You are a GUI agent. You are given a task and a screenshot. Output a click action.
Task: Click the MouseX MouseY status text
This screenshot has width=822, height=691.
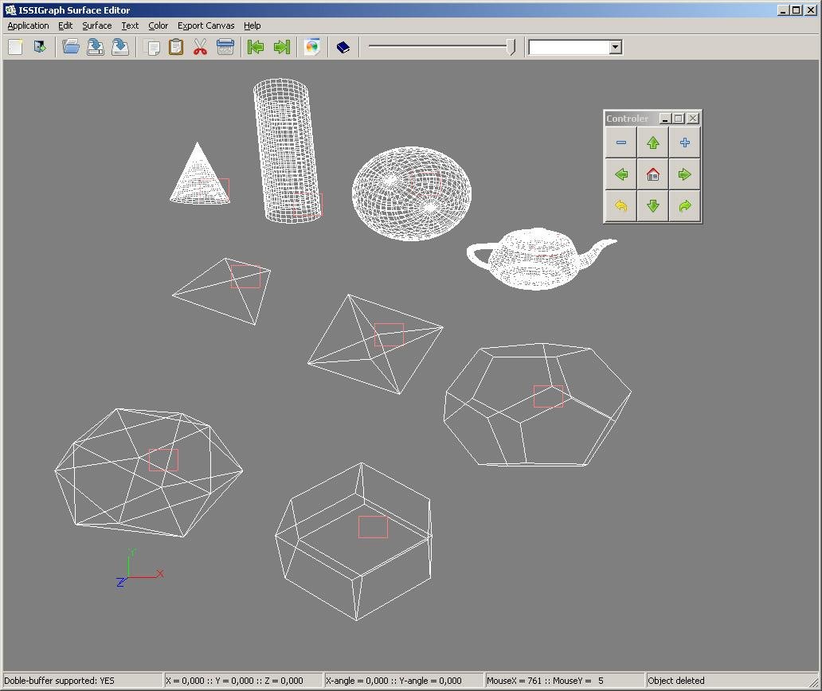[545, 681]
